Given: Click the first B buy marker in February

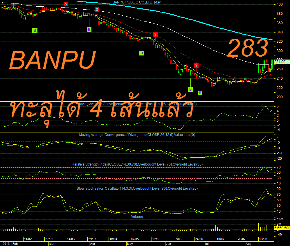Looking at the screenshot, I should (x=35, y=30).
